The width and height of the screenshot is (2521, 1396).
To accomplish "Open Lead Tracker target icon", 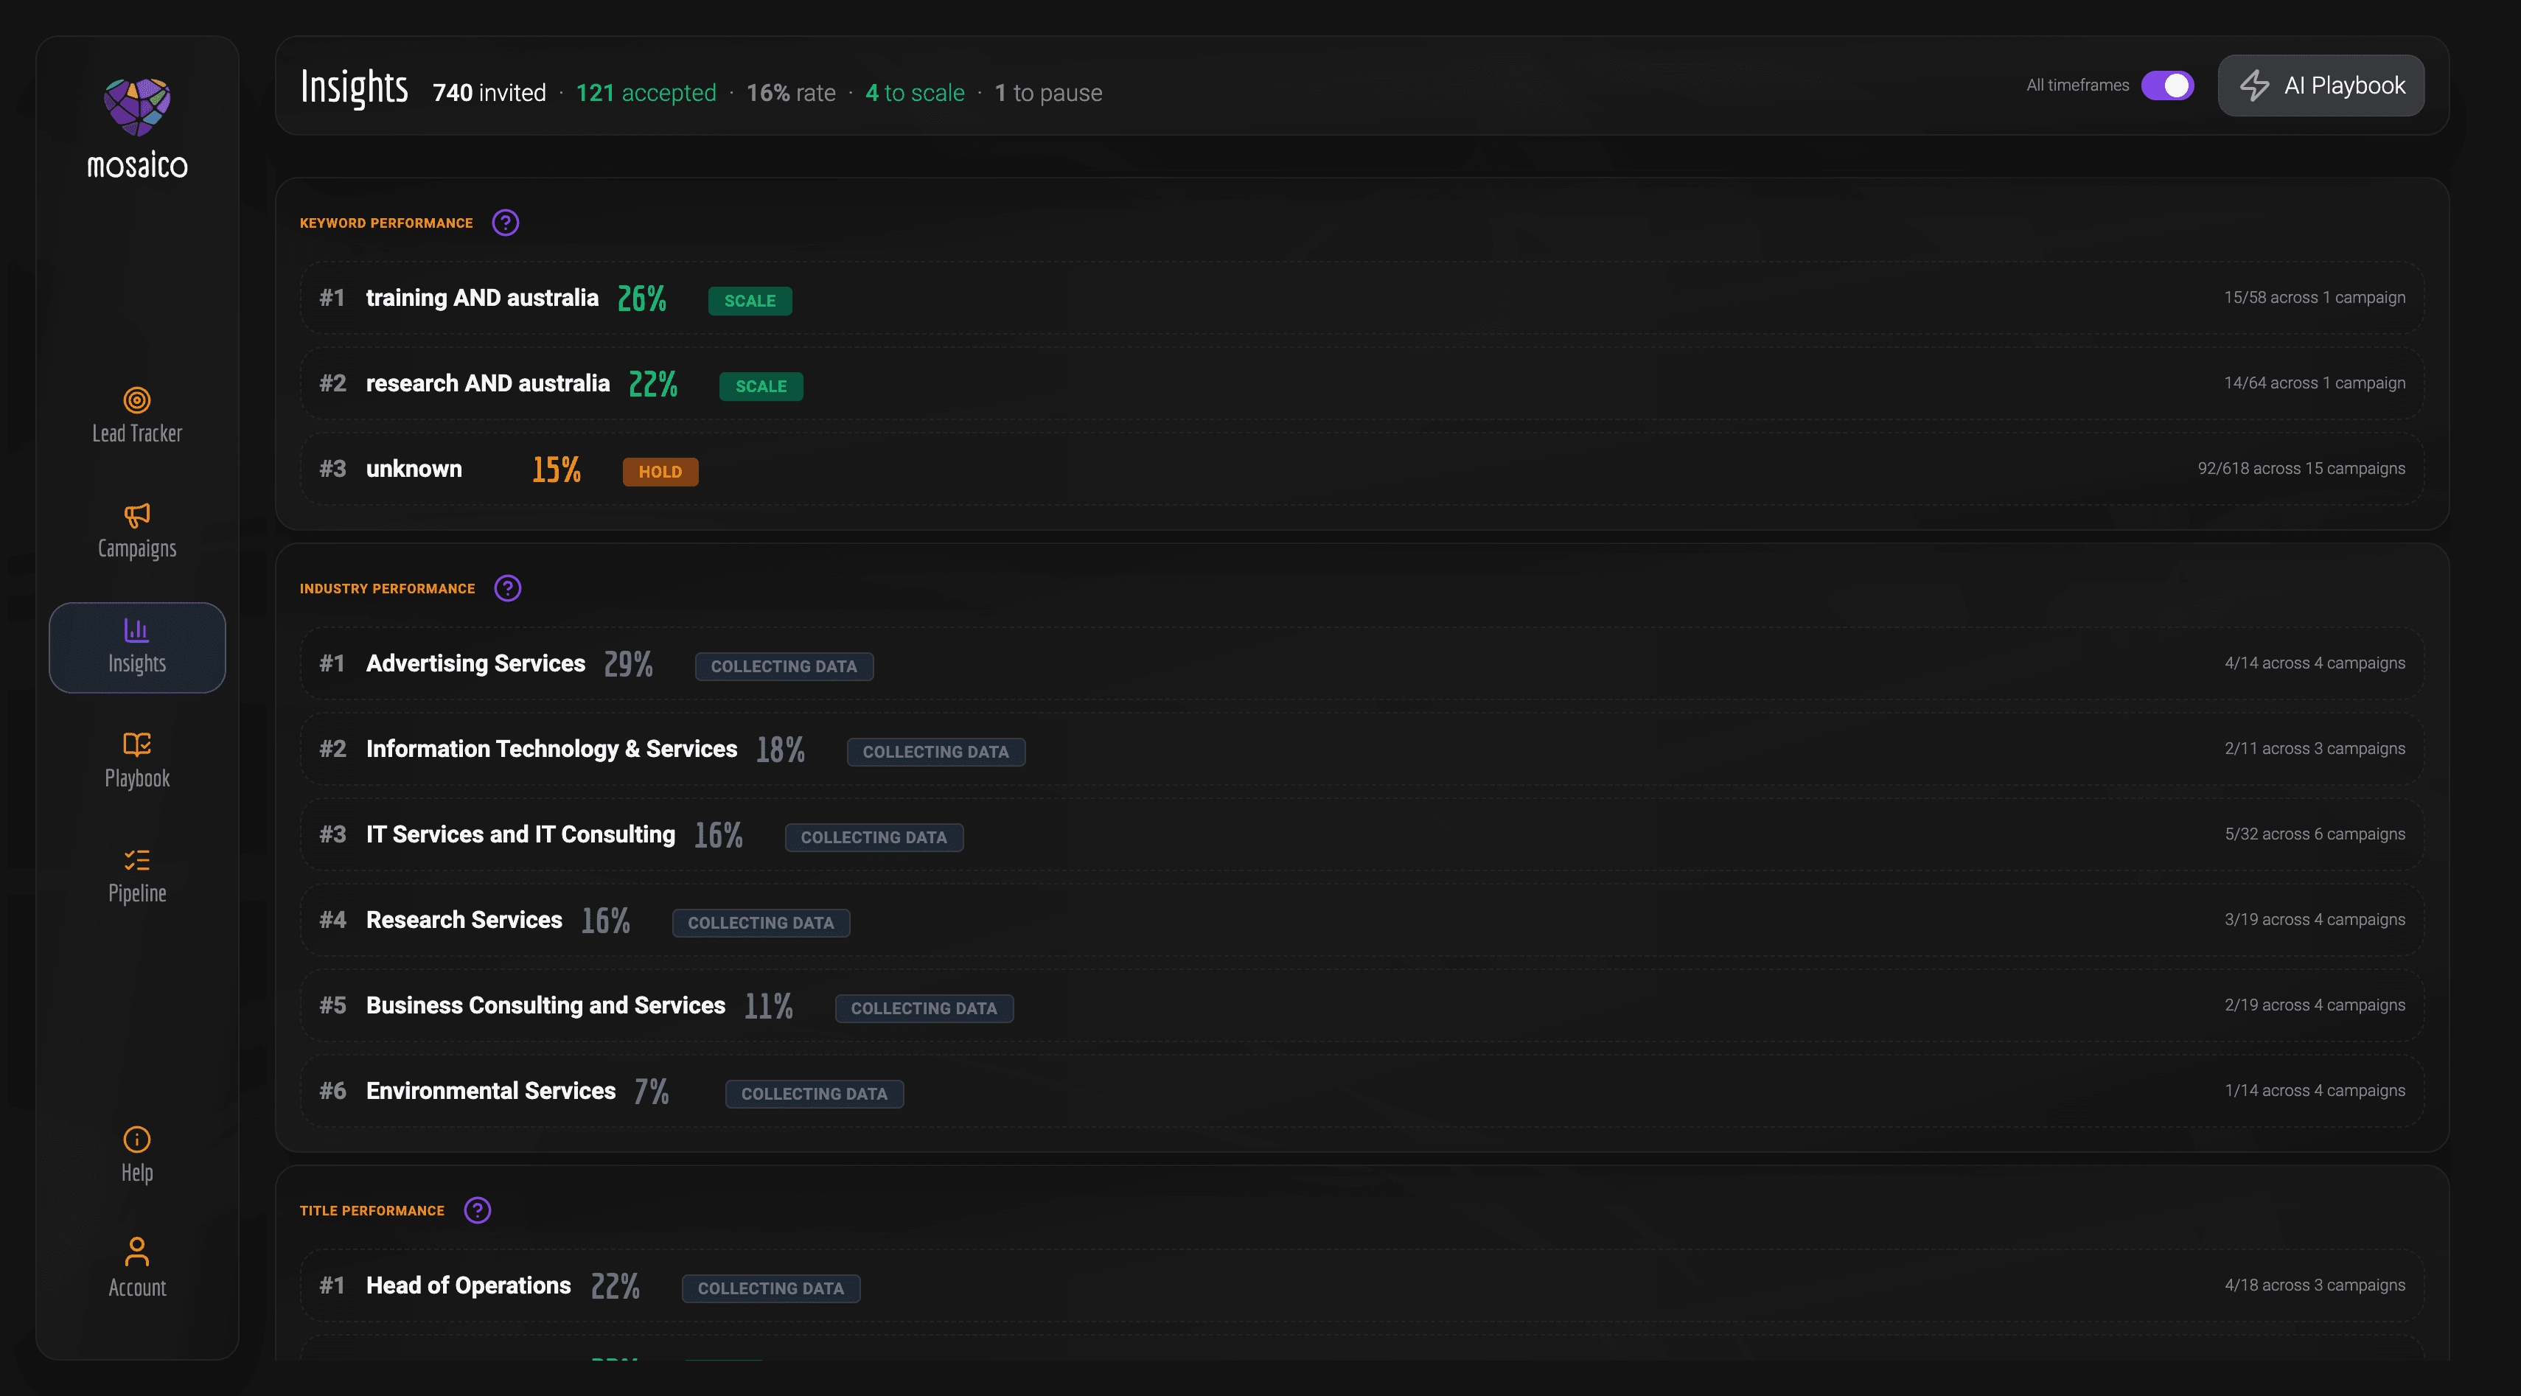I will [x=137, y=399].
